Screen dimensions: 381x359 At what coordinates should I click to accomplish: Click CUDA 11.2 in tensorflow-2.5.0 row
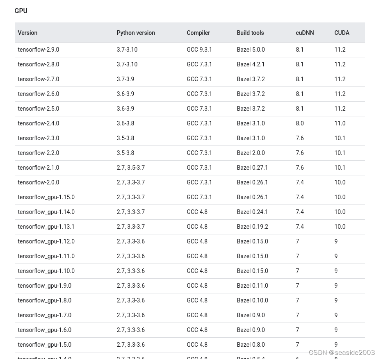[x=340, y=109]
